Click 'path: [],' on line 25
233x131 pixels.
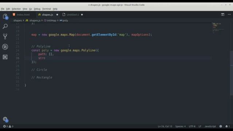46,54
